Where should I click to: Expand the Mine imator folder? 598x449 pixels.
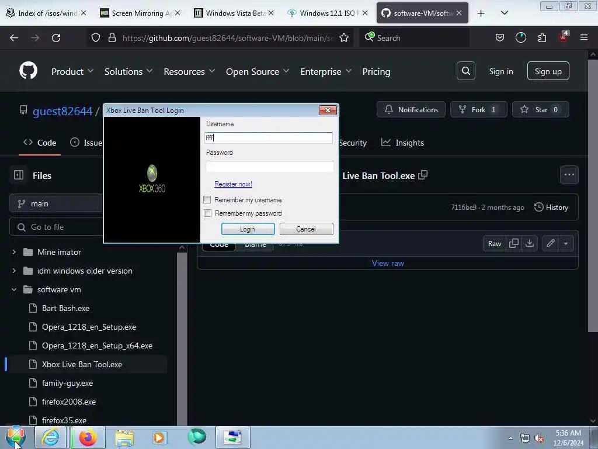(14, 251)
